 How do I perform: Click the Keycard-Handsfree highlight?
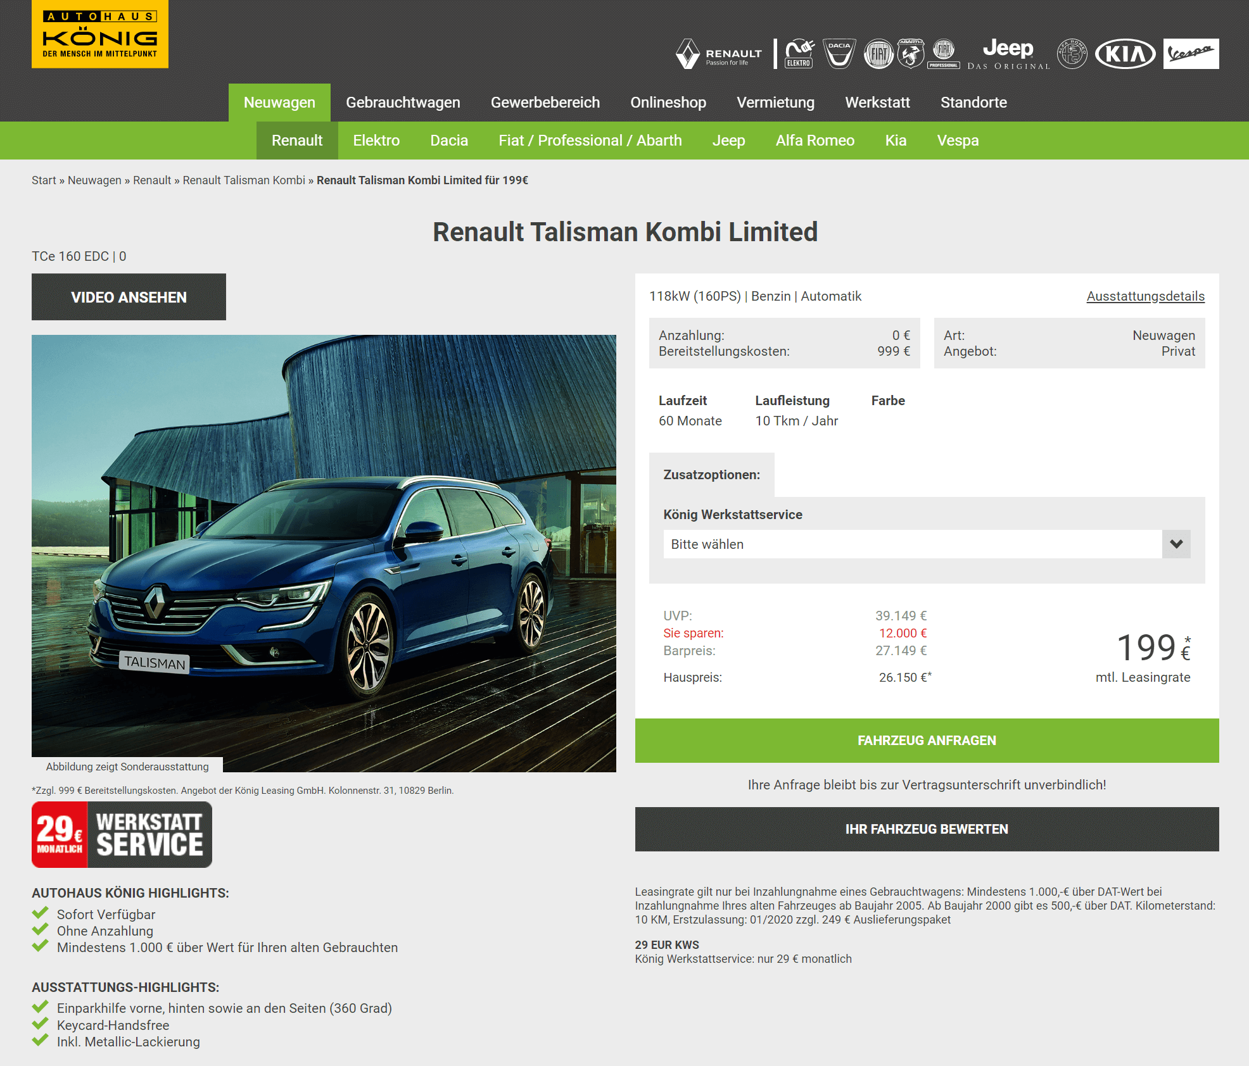pos(113,1025)
